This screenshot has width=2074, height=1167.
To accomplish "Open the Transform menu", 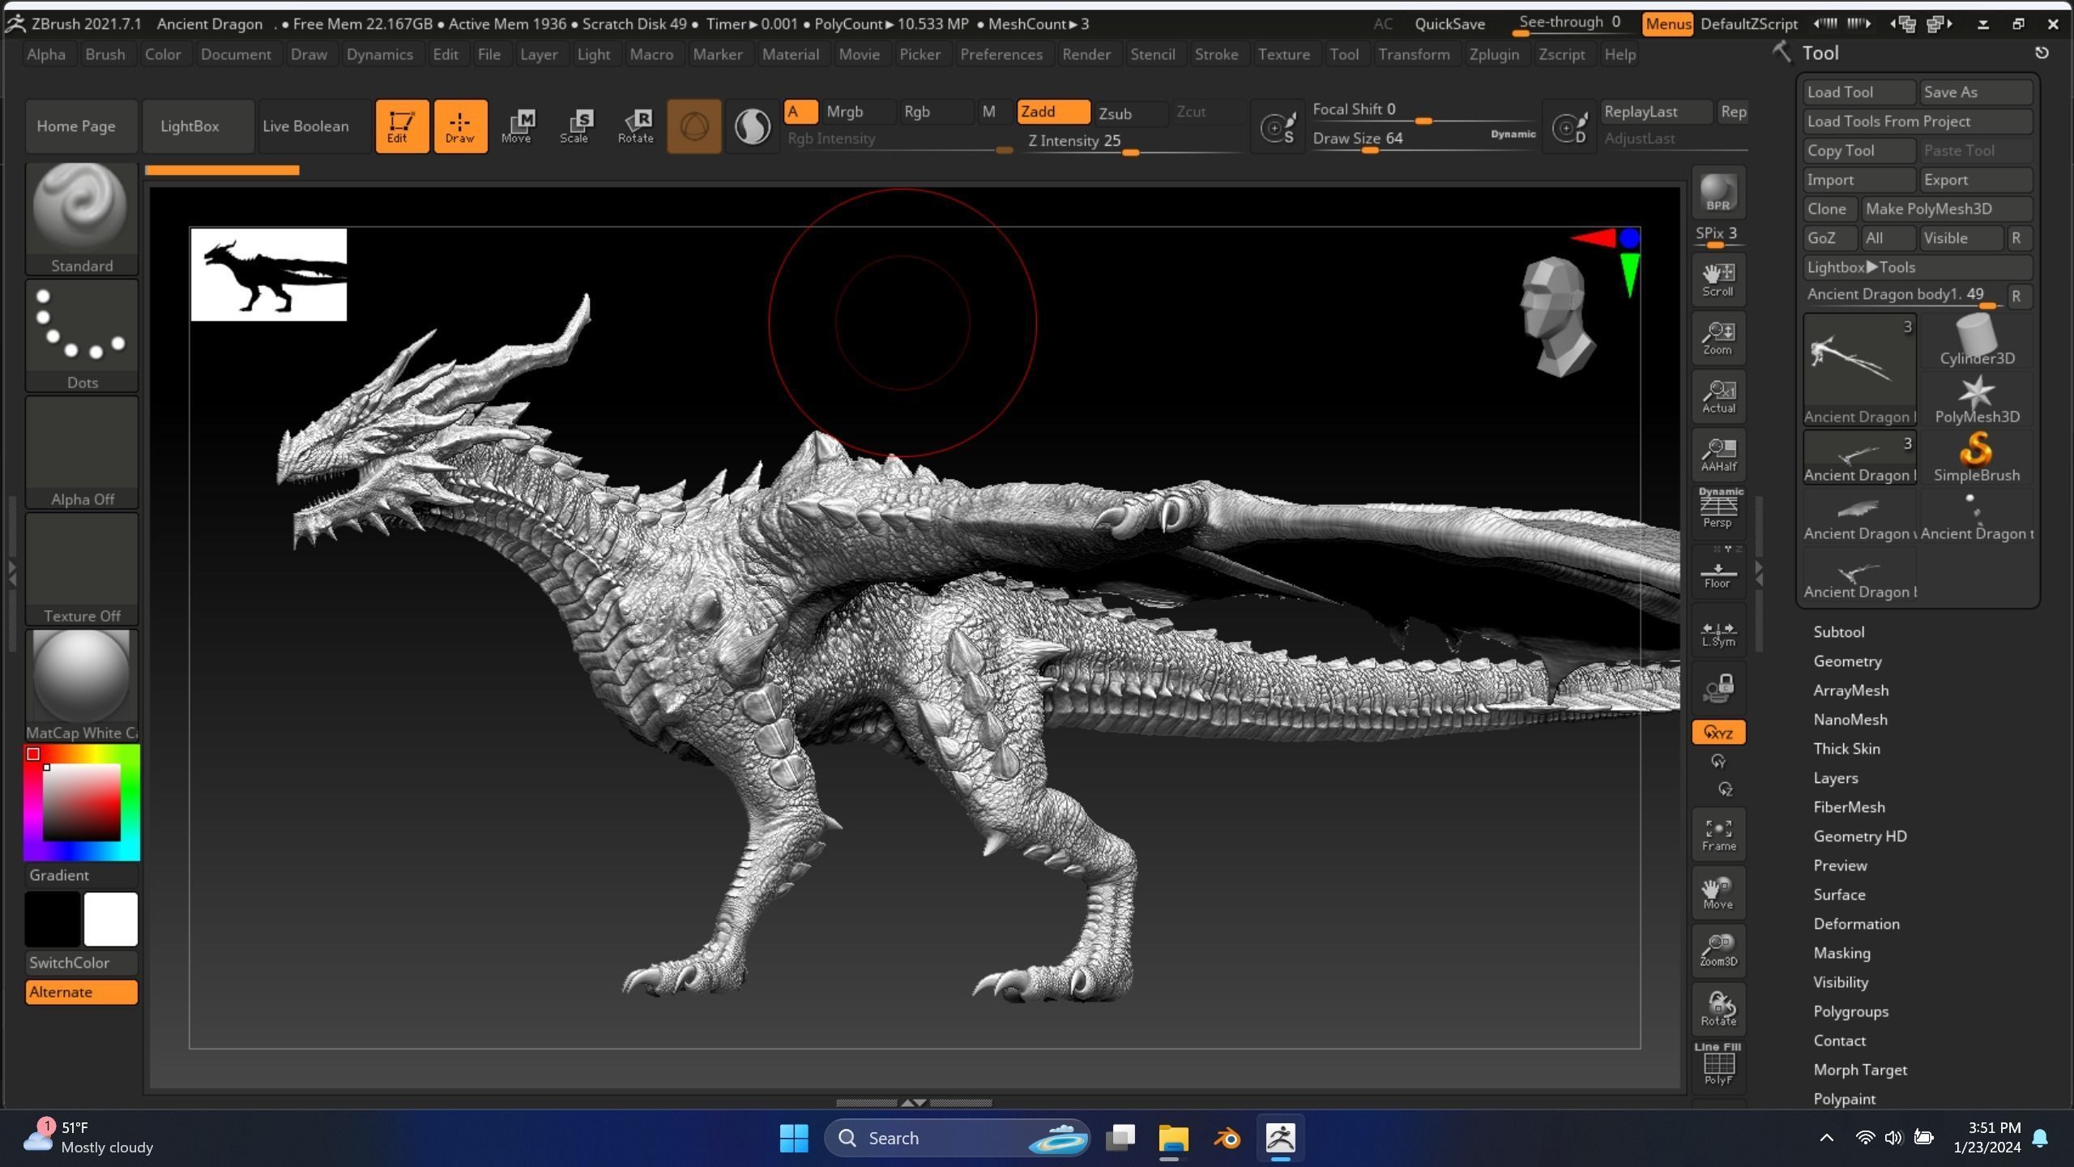I will coord(1414,54).
